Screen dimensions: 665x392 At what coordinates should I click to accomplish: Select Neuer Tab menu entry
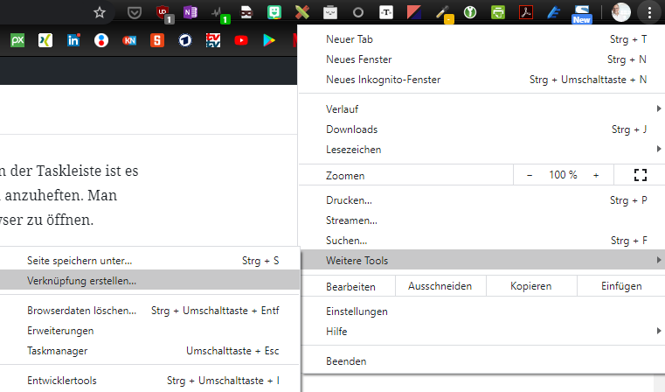tap(481, 39)
